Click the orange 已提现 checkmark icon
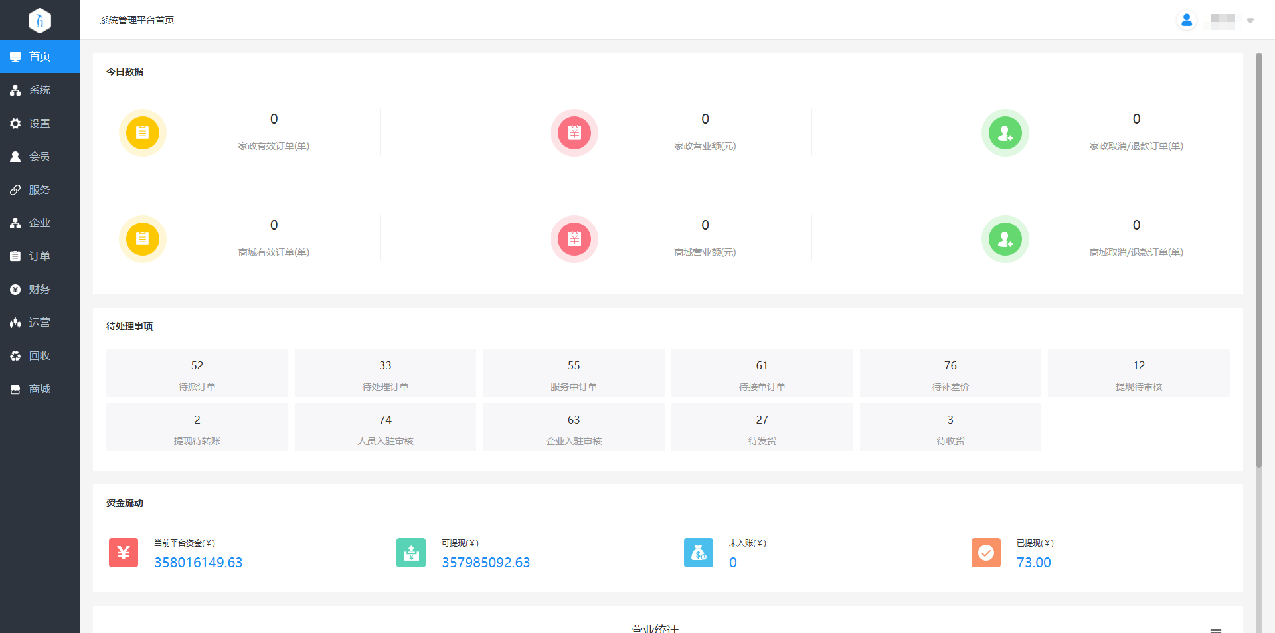Viewport: 1275px width, 633px height. click(x=986, y=553)
